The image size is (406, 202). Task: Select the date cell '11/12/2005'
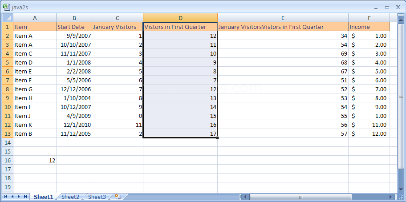(x=74, y=133)
